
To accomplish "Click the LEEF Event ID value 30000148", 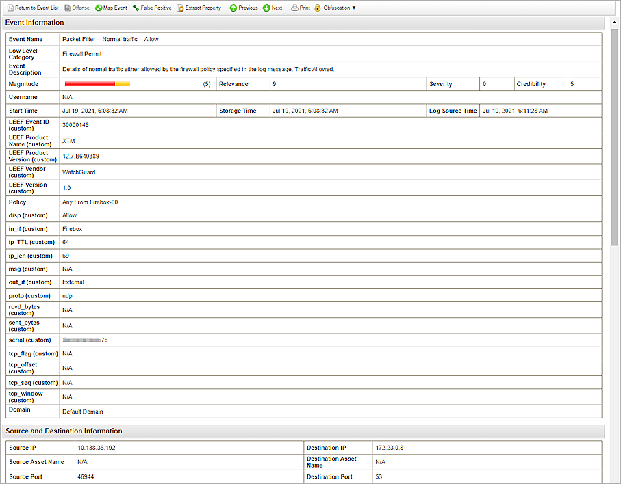I will click(75, 125).
